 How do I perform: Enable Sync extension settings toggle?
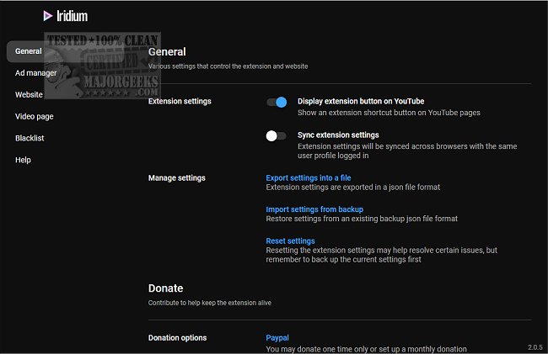pyautogui.click(x=276, y=136)
